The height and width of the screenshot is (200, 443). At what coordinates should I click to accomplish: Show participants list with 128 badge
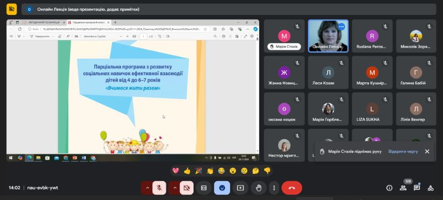403,188
